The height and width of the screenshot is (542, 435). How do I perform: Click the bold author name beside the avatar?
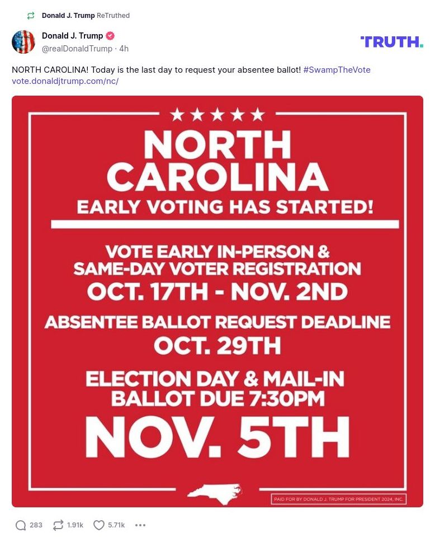(x=73, y=36)
